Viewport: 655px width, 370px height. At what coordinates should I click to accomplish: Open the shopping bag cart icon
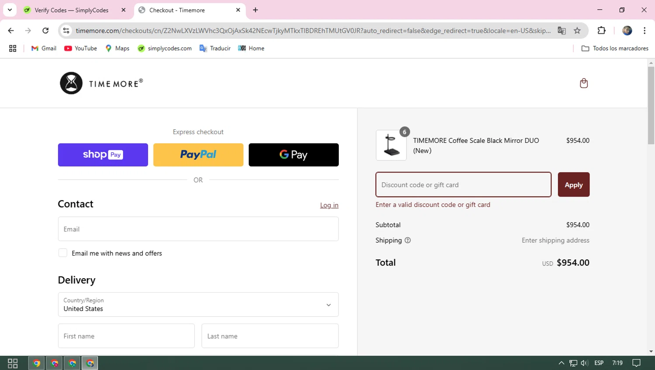(583, 83)
